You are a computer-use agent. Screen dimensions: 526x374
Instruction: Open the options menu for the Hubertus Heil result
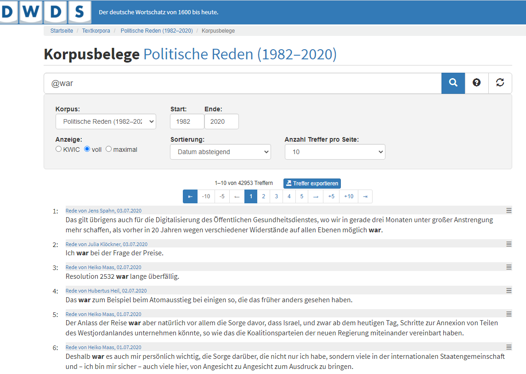(x=509, y=291)
